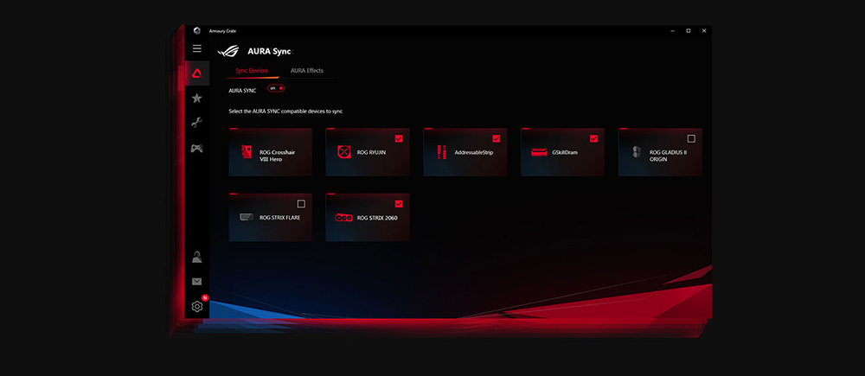
Task: Uncheck the GSkillDram checkbox
Action: pos(593,138)
